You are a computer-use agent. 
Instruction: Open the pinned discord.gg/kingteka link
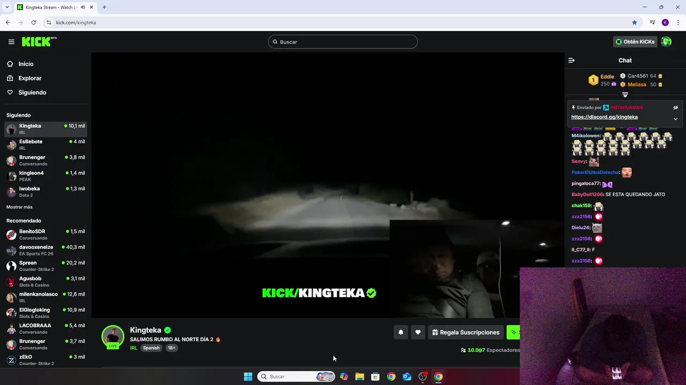point(604,117)
